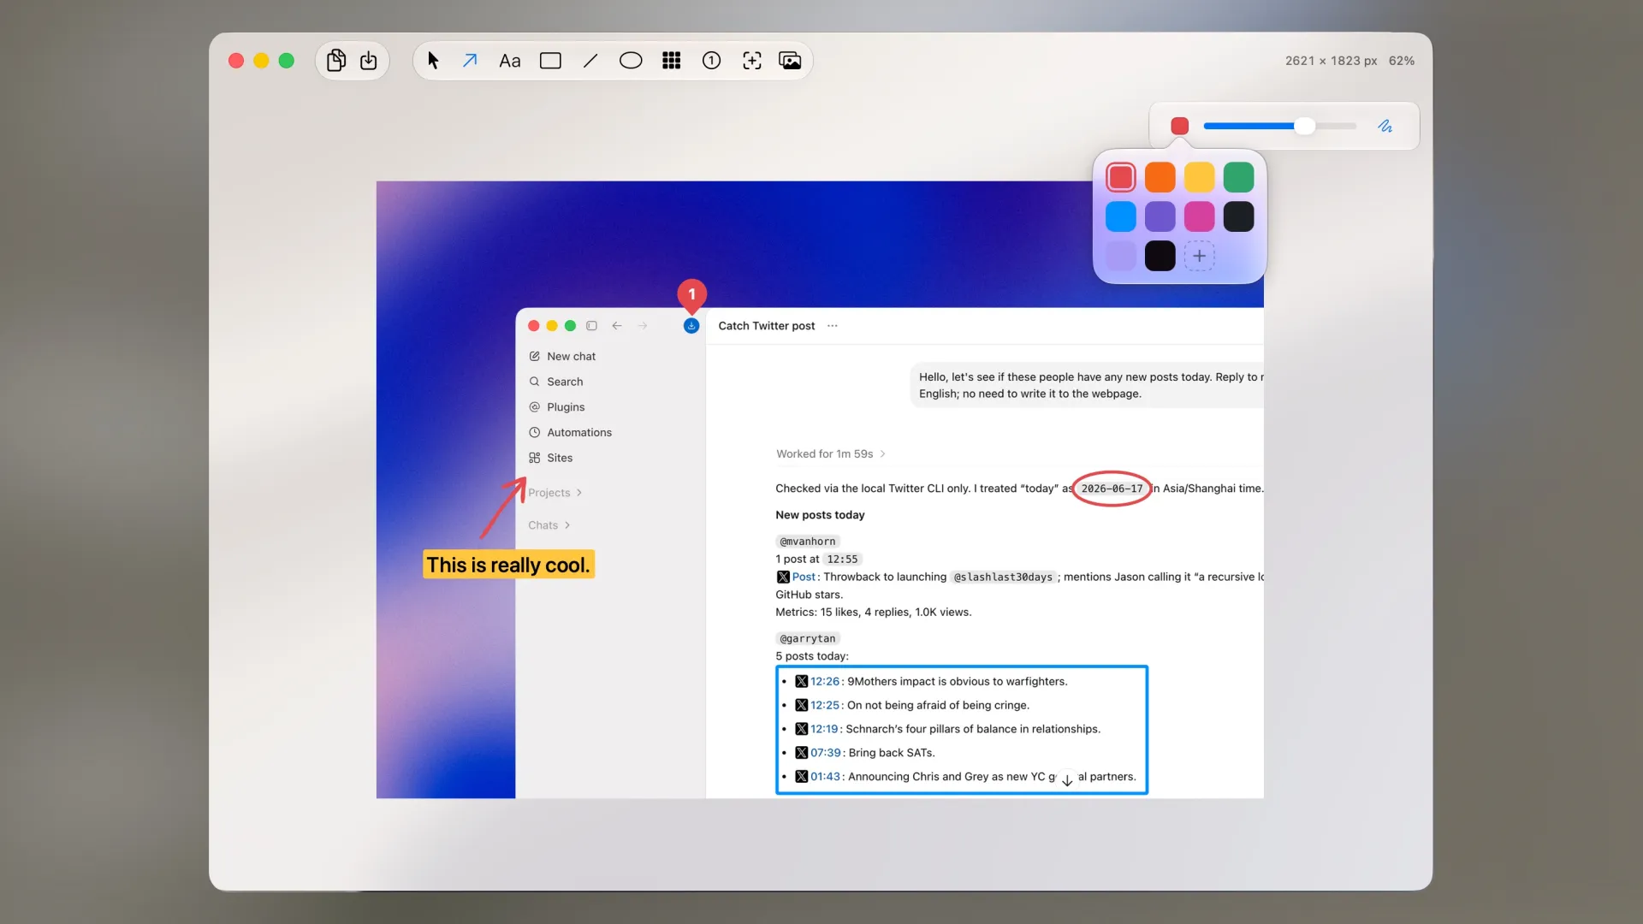This screenshot has width=1643, height=924.
Task: Open the more options dots beside Catch Twitter post
Action: coord(833,326)
